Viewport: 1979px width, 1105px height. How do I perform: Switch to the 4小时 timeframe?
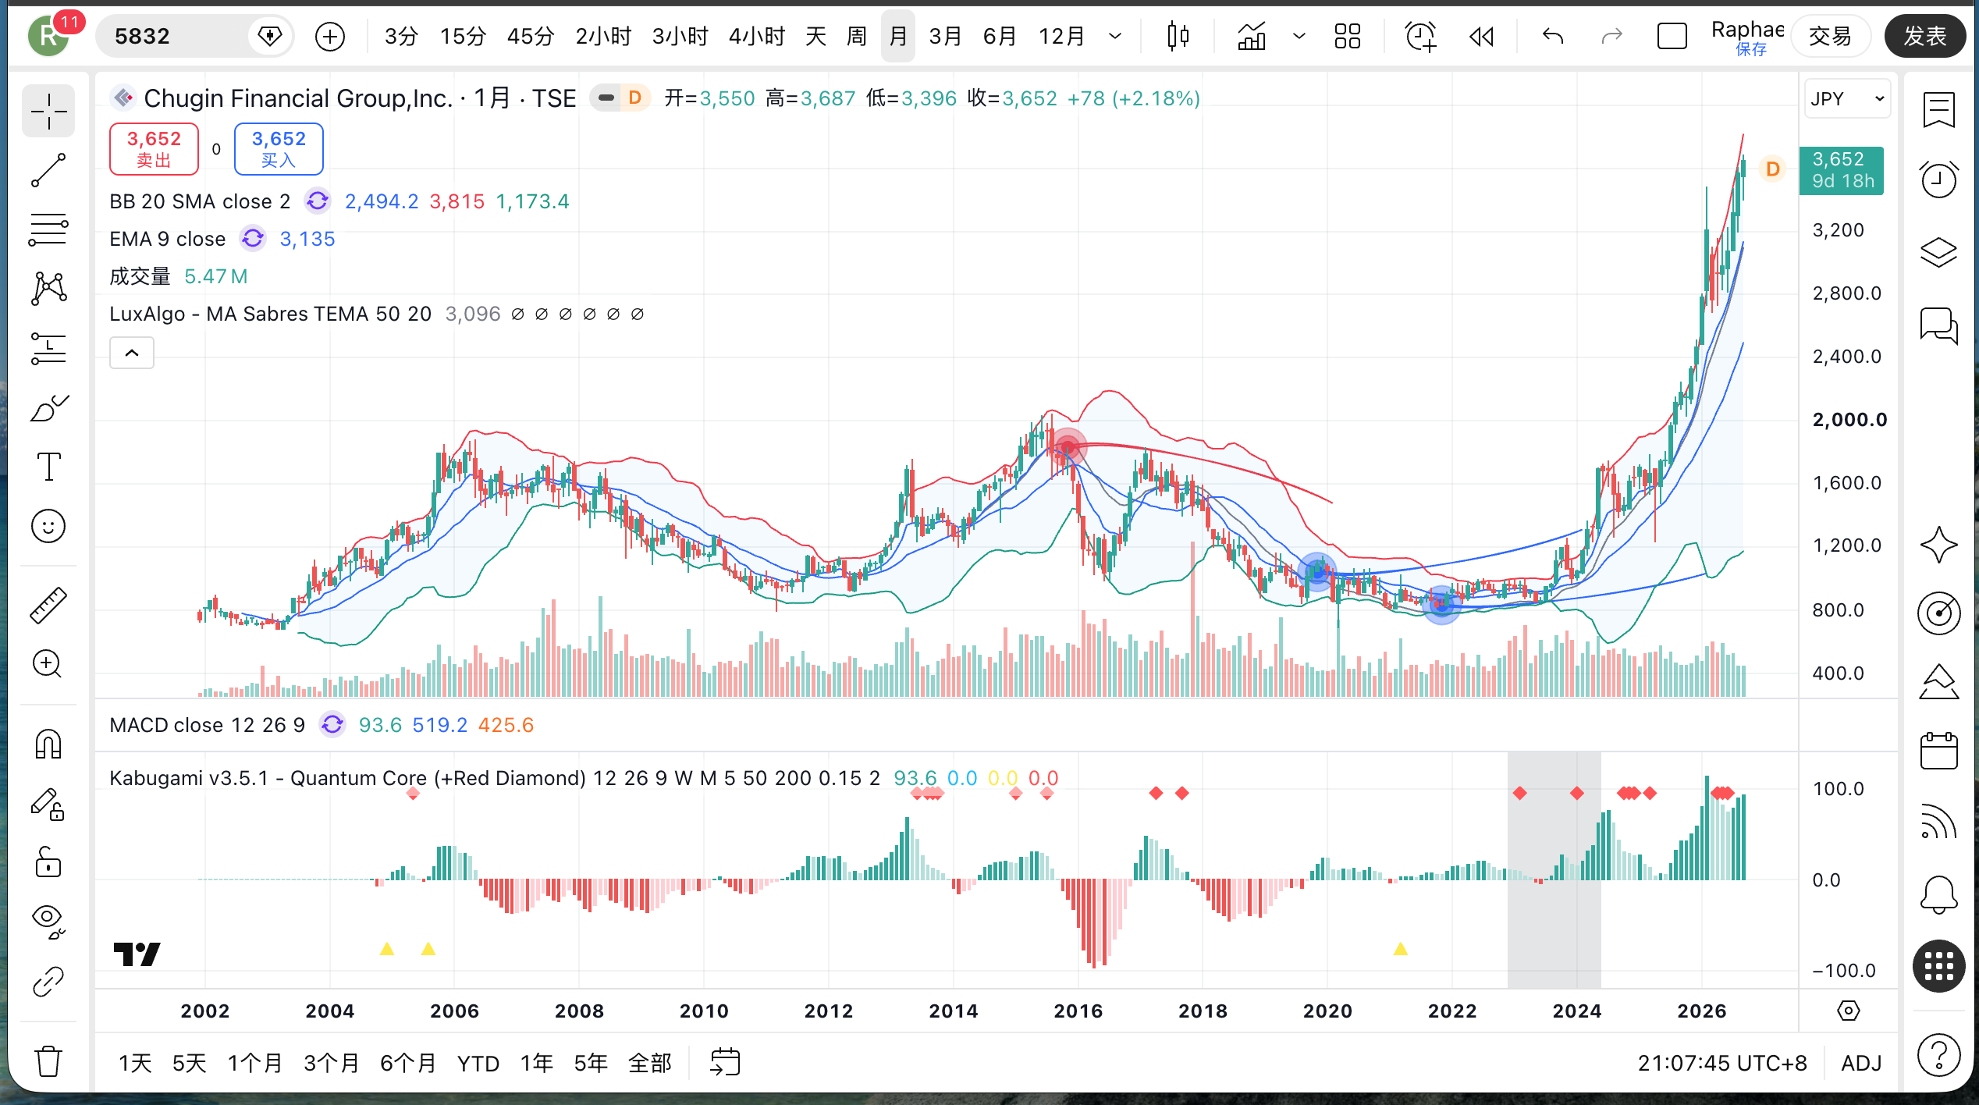756,36
